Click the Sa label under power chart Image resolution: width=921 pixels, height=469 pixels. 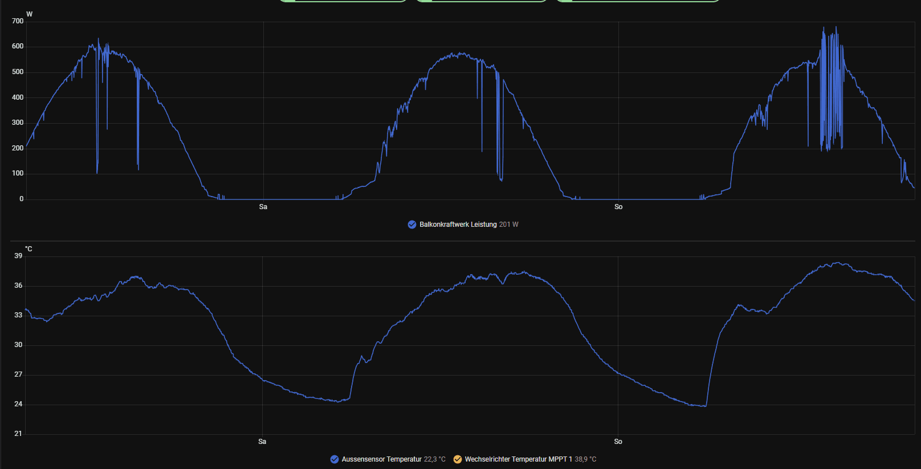[263, 207]
